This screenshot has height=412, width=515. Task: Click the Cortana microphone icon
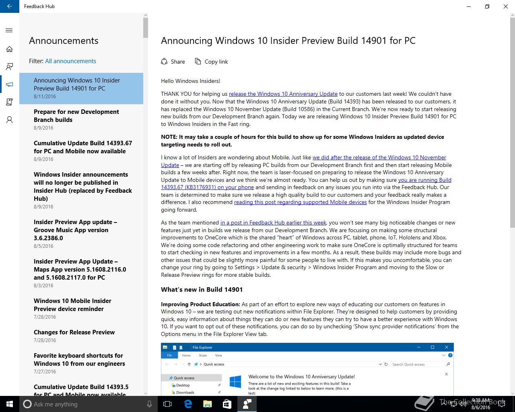150,404
